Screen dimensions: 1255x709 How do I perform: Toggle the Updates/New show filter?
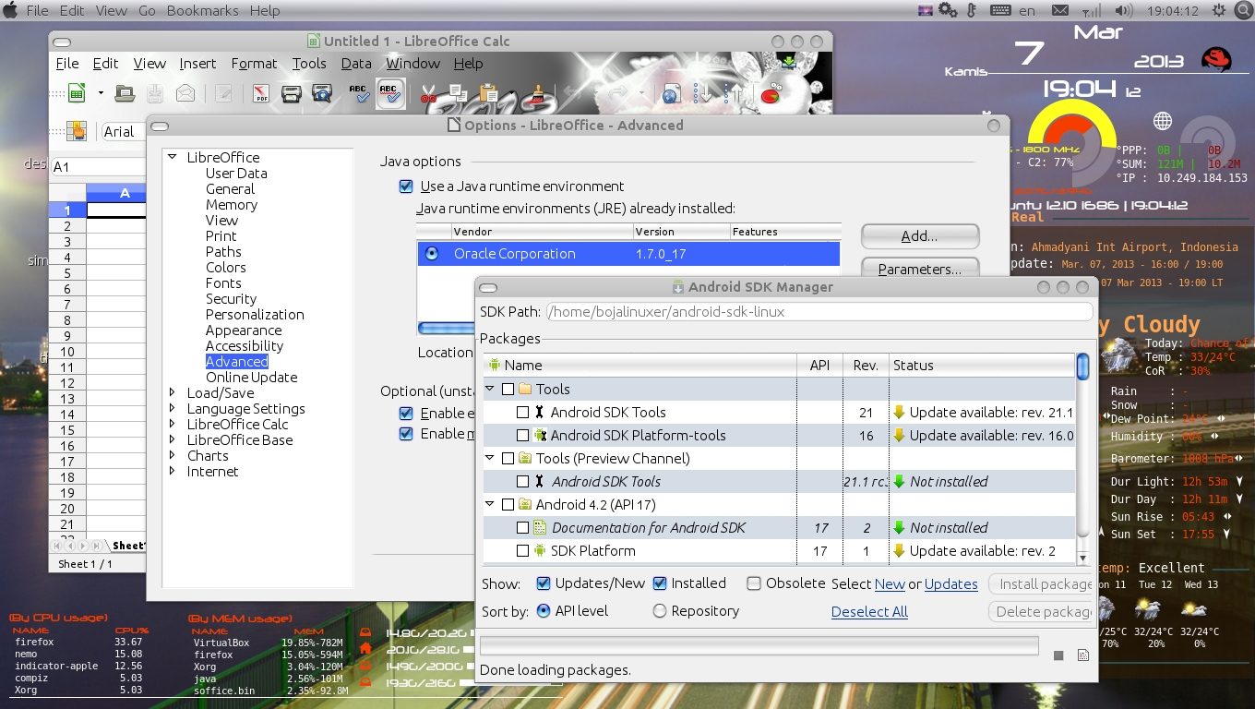point(544,583)
